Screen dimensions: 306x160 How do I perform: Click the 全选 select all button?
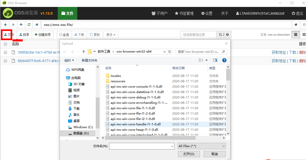click(64, 35)
